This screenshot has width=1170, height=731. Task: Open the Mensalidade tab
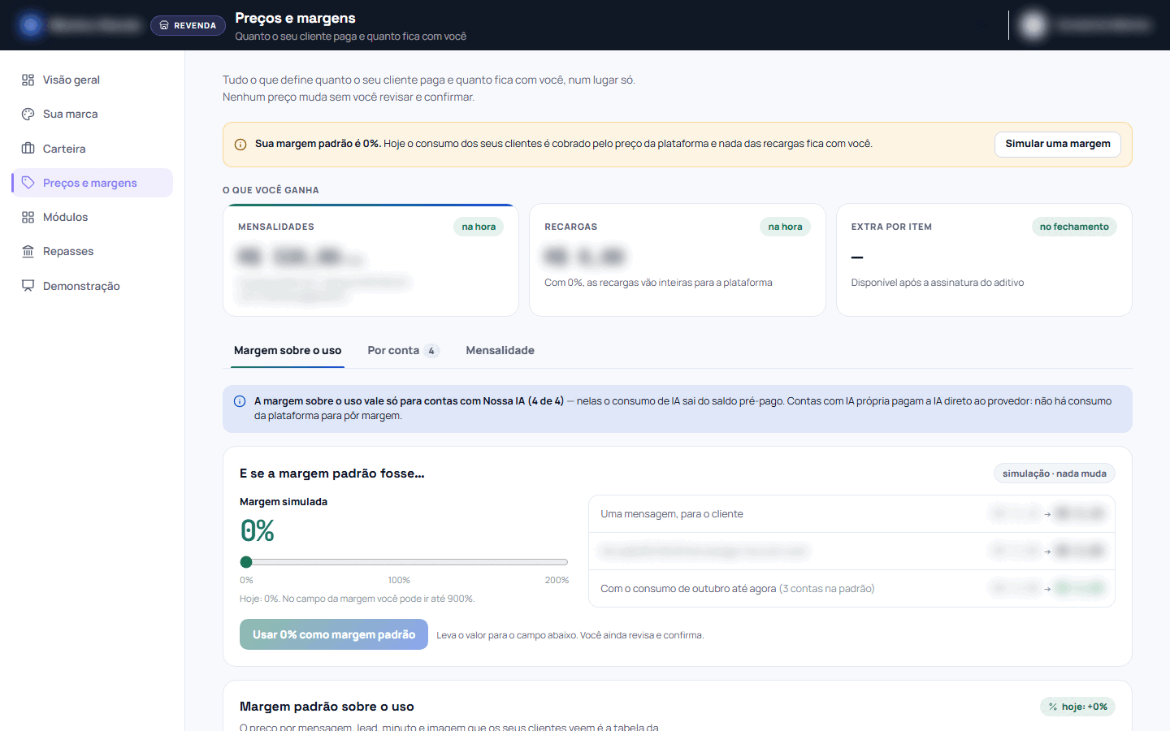tap(500, 351)
